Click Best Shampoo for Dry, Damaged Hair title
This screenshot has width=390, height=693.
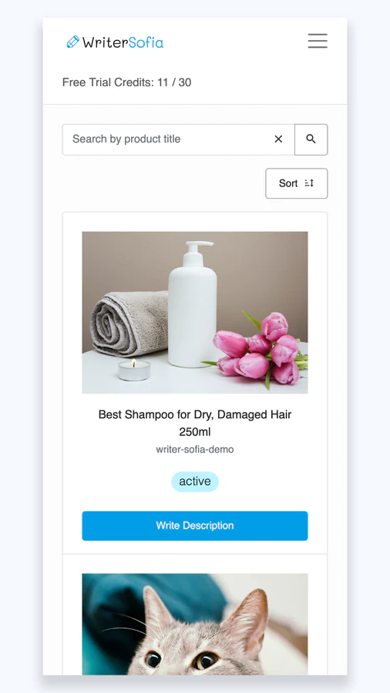tap(194, 423)
